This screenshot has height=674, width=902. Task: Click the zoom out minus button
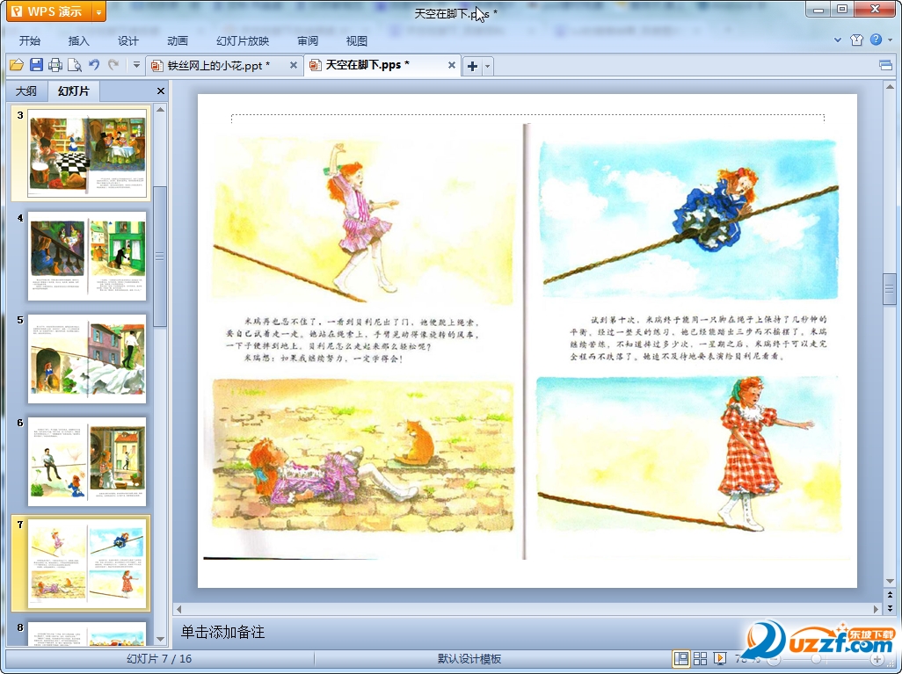tap(775, 659)
